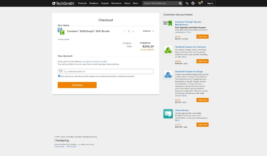Viewport: 267px width, 156px height.
Task: Uncheck the email notification checkbox
Action: click(59, 76)
